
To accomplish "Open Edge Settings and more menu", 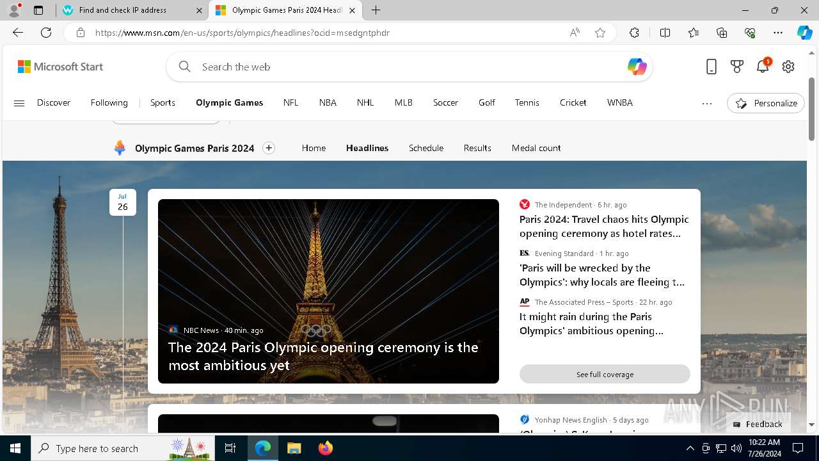I will click(x=778, y=33).
